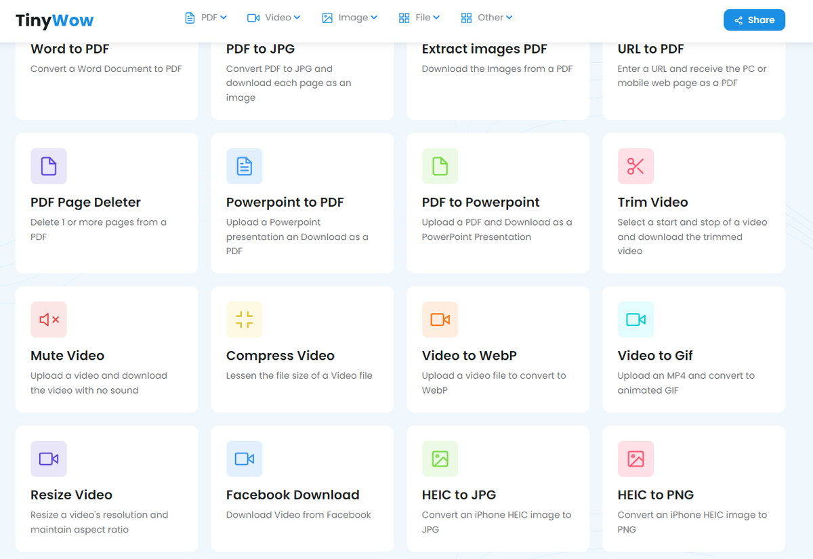Viewport: 813px width, 559px height.
Task: Open the PDF to JPG tool title
Action: (x=260, y=49)
